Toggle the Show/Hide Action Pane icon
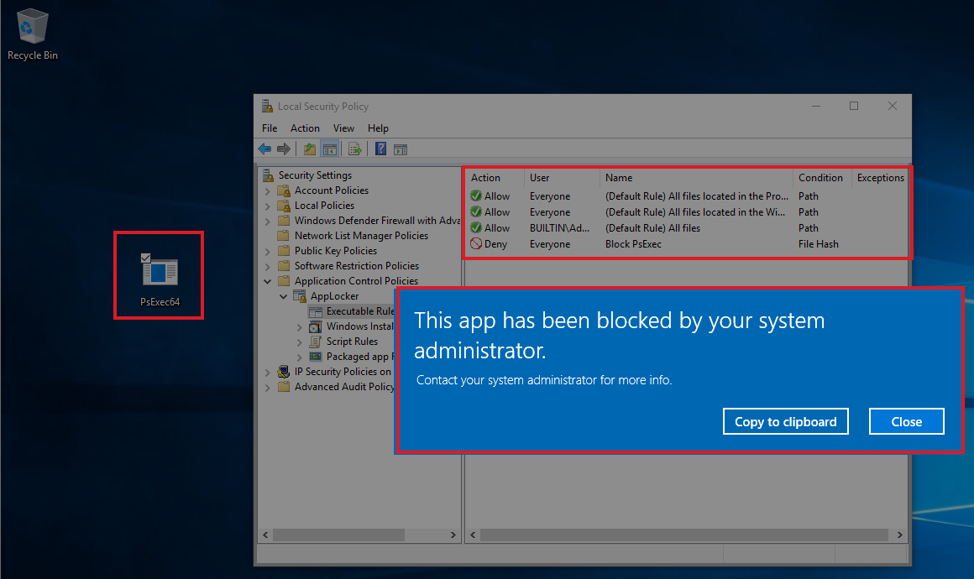974x579 pixels. 401,149
